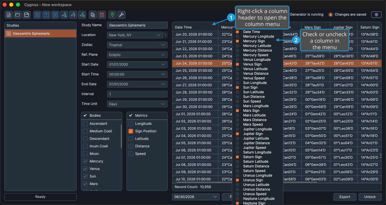Save the workspace using the floppy disk icon
Viewport: 386px width, 205px height.
[x=27, y=15]
